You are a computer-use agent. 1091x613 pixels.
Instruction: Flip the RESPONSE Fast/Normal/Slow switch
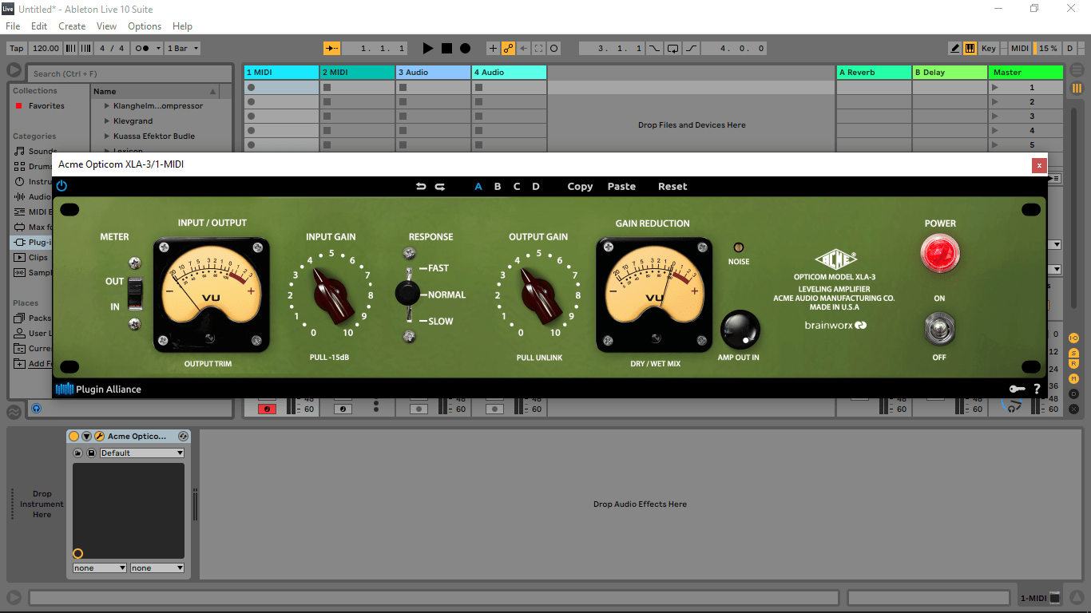409,295
